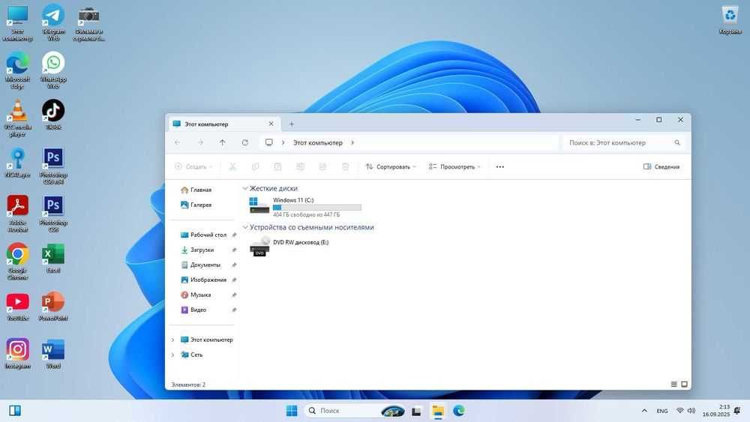This screenshot has width=750, height=422.
Task: Select the Google Chrome desktop icon
Action: (18, 262)
